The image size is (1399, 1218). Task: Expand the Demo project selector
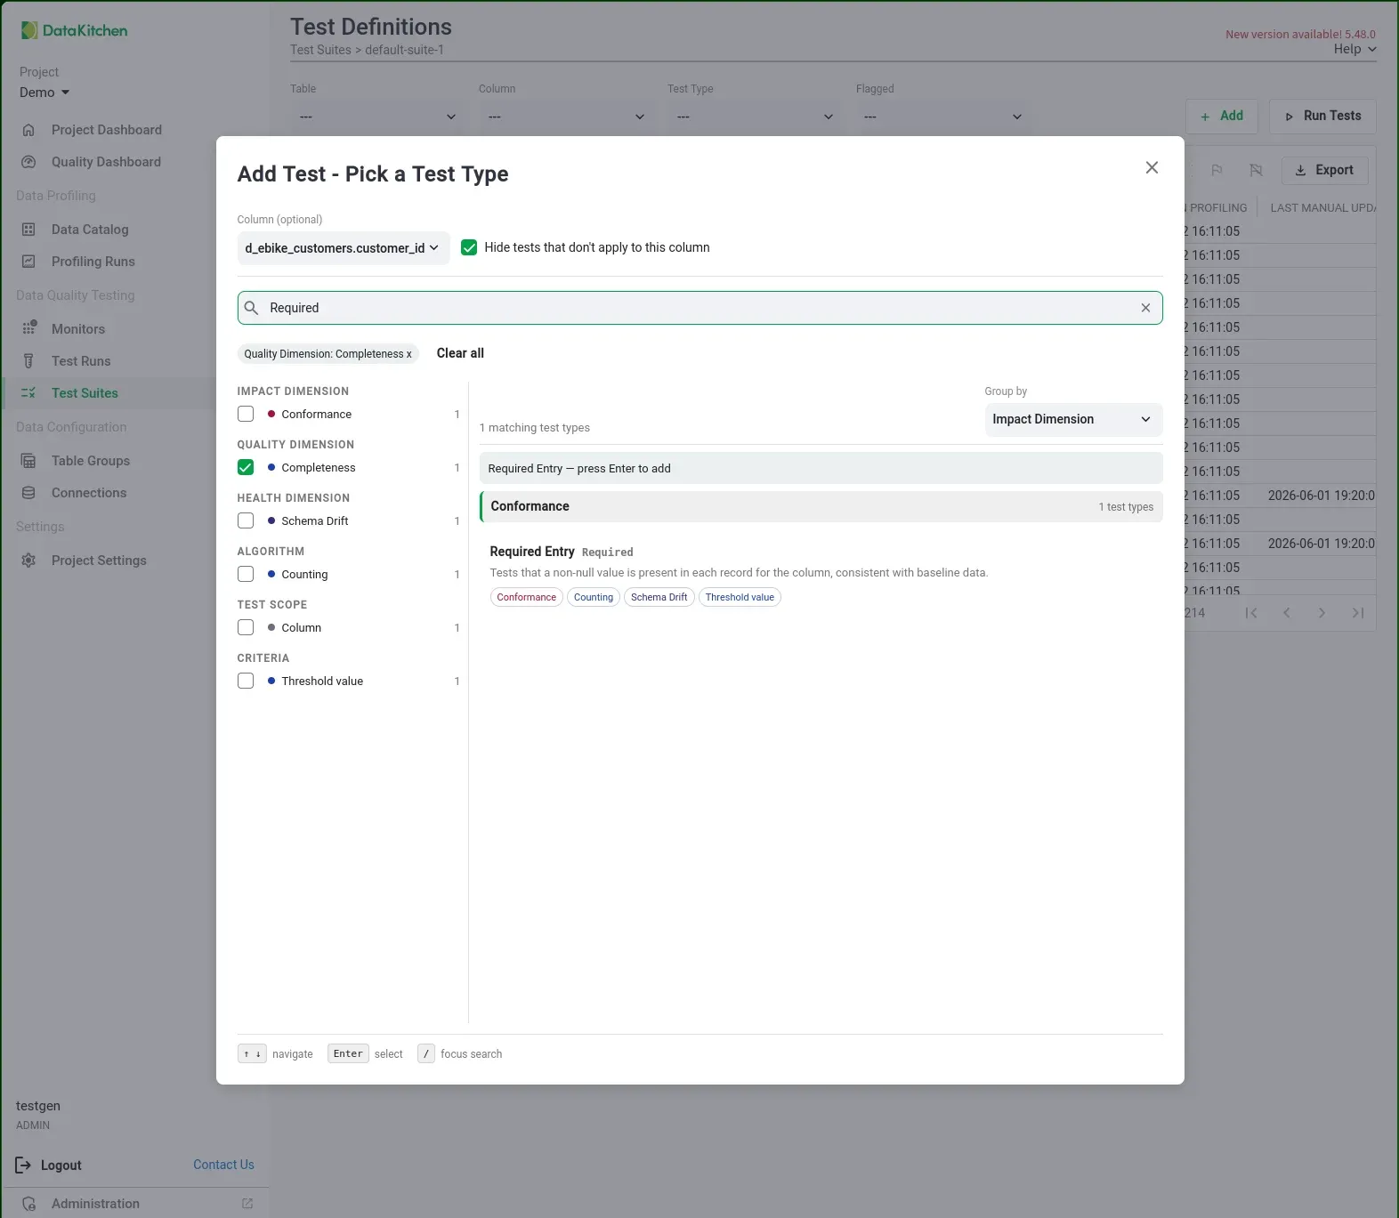point(44,93)
